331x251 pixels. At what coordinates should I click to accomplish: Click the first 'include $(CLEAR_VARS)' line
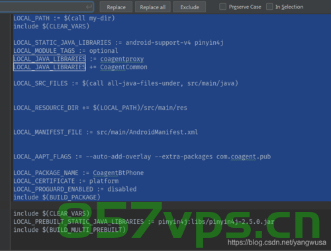(x=51, y=26)
